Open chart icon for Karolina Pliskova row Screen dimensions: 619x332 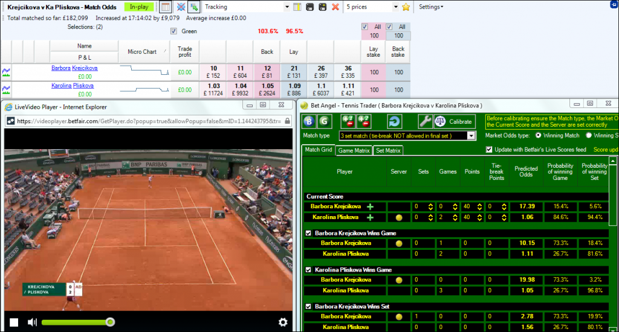pos(6,90)
